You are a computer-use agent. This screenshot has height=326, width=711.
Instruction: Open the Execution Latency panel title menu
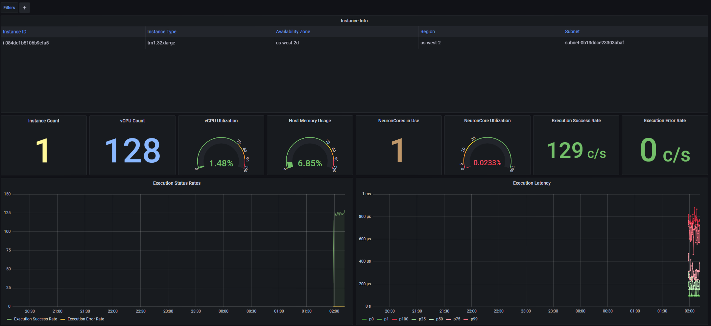point(532,183)
